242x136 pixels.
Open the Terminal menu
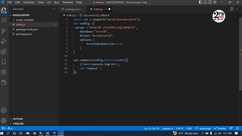pos(67,2)
